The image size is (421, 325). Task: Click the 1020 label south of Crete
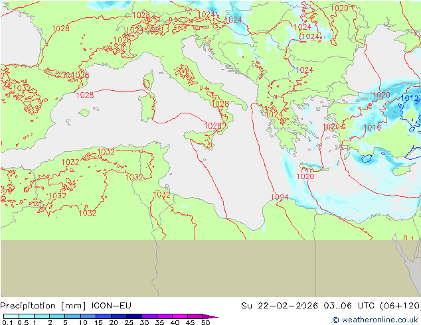[305, 176]
